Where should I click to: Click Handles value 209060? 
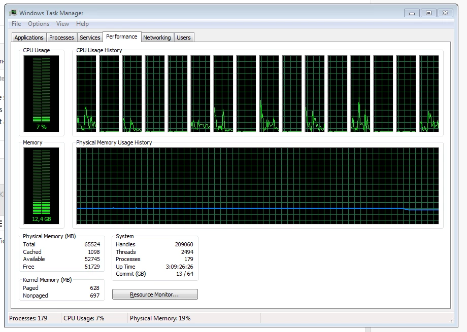click(184, 244)
